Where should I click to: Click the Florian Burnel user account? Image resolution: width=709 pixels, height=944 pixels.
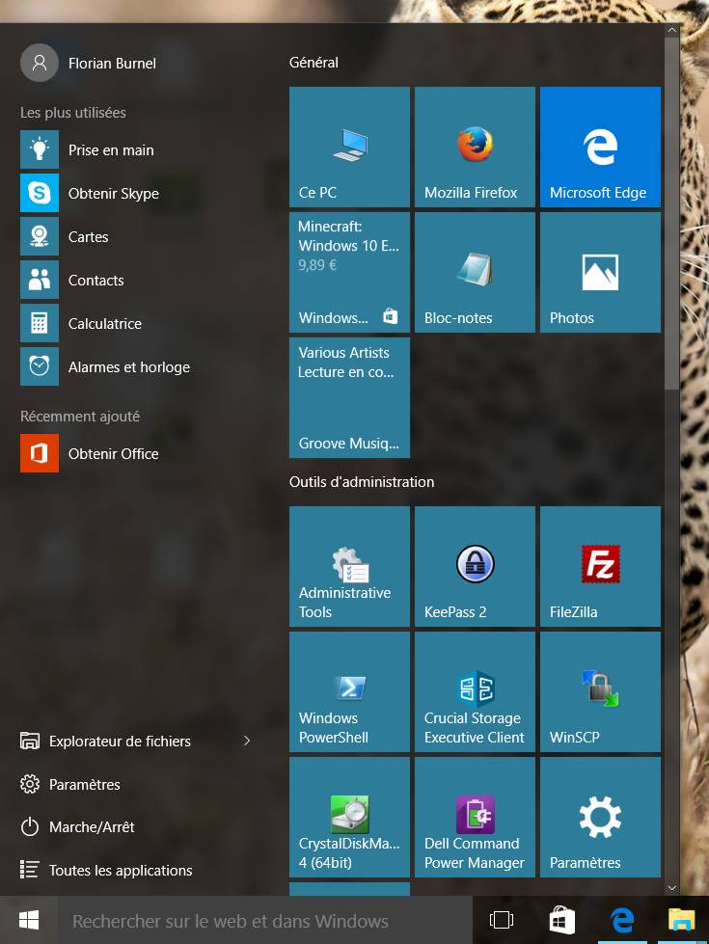coord(111,63)
